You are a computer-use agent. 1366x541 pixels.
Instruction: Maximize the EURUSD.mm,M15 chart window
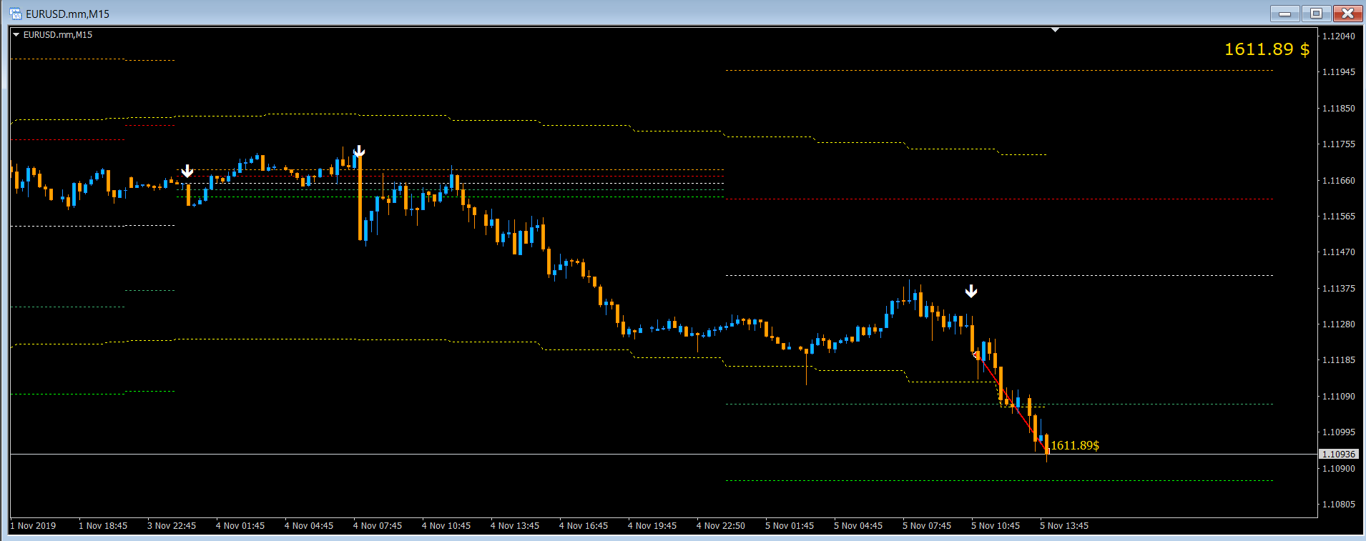tap(1316, 14)
